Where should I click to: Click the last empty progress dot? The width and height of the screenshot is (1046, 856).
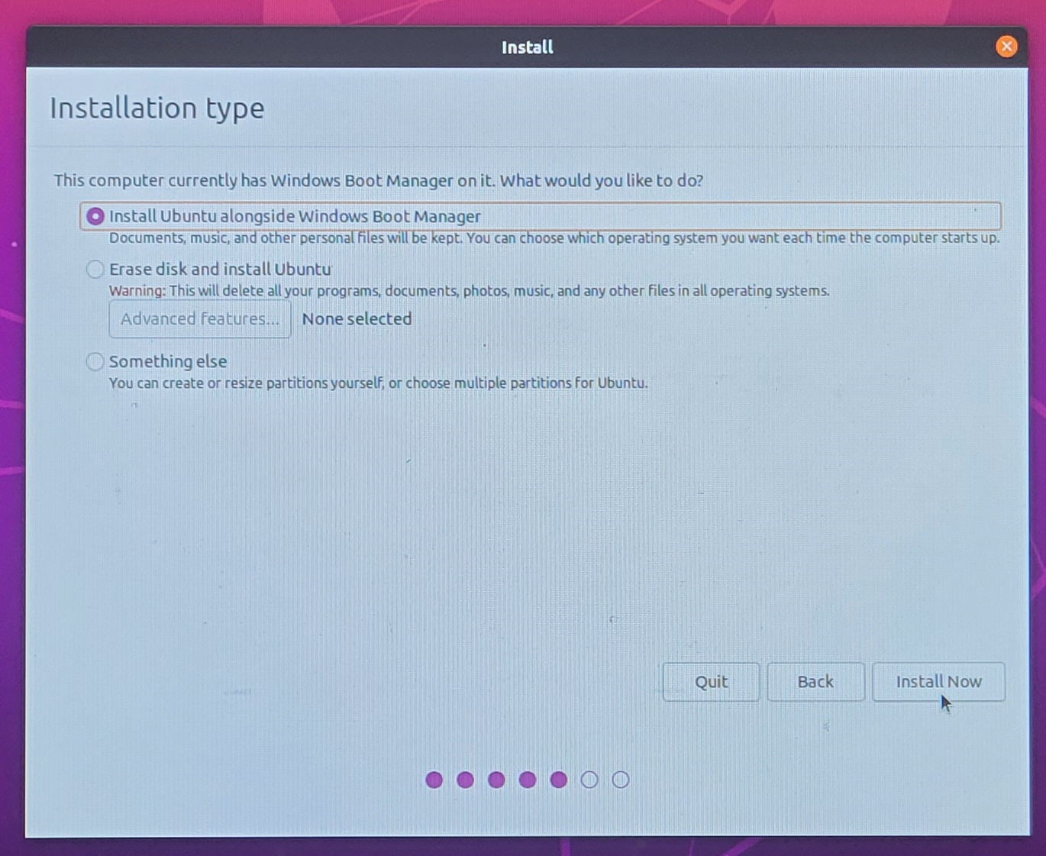[621, 780]
